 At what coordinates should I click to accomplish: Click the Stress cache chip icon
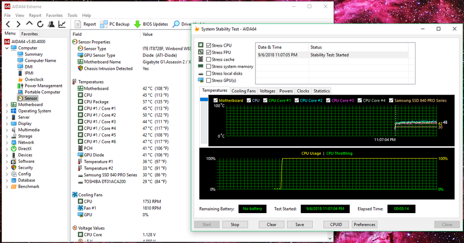point(201,59)
